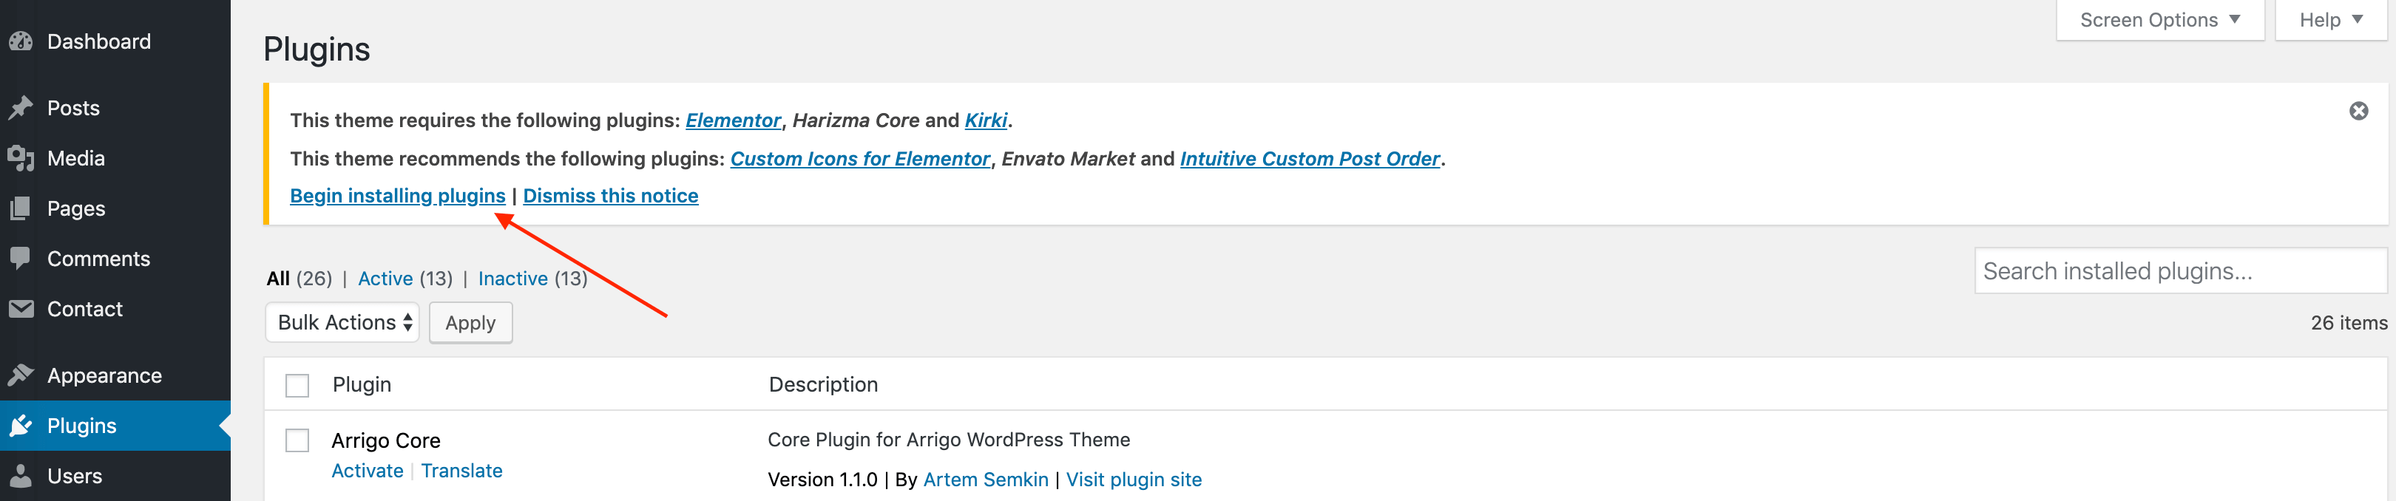Expand the Help dropdown tab

coord(2330,21)
